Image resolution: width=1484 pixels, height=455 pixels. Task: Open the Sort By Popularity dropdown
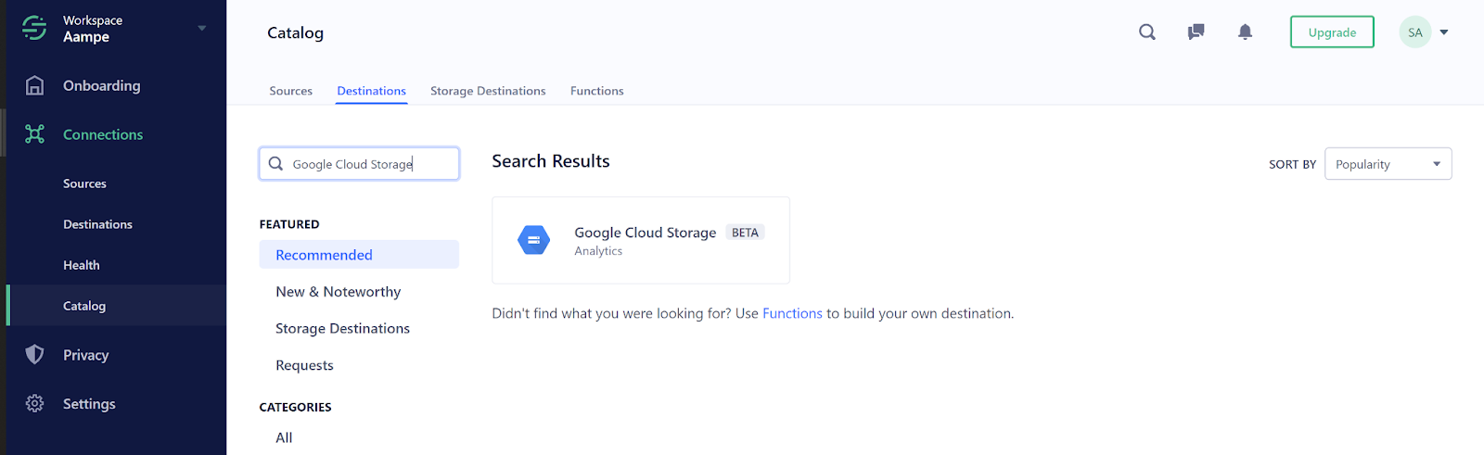[x=1388, y=164]
